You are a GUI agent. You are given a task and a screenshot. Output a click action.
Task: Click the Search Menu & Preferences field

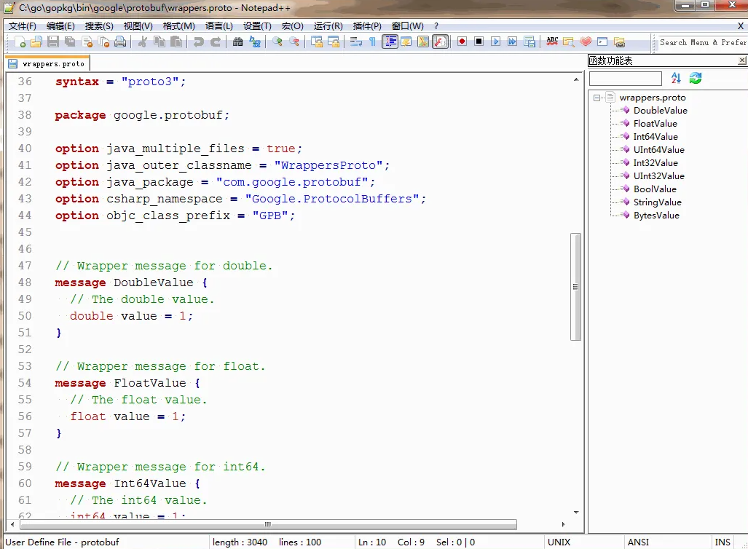coord(702,42)
